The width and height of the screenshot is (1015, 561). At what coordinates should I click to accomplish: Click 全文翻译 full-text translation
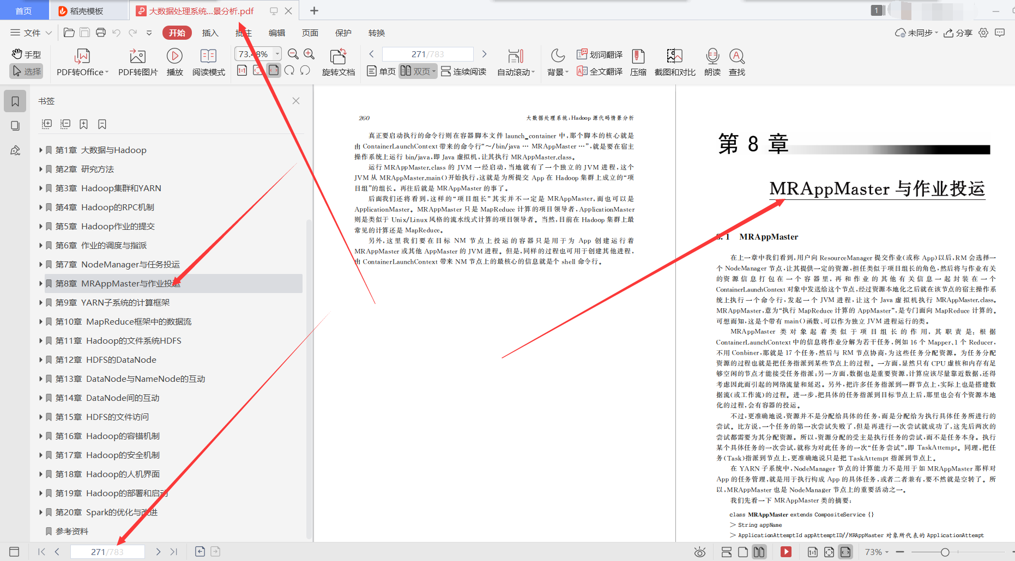click(600, 71)
